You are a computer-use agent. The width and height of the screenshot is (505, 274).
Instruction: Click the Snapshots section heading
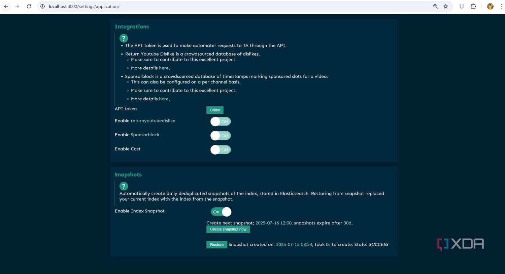pyautogui.click(x=128, y=175)
